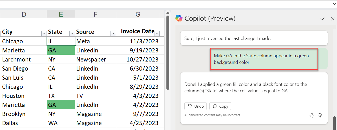The height and width of the screenshot is (130, 337).
Task: Select the San Luis city cell
Action: pos(24,78)
